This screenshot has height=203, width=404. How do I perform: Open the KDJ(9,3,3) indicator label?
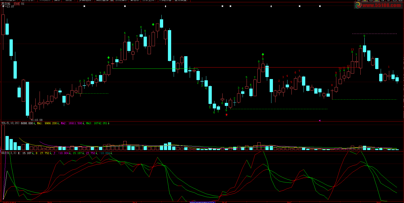click(x=9, y=153)
